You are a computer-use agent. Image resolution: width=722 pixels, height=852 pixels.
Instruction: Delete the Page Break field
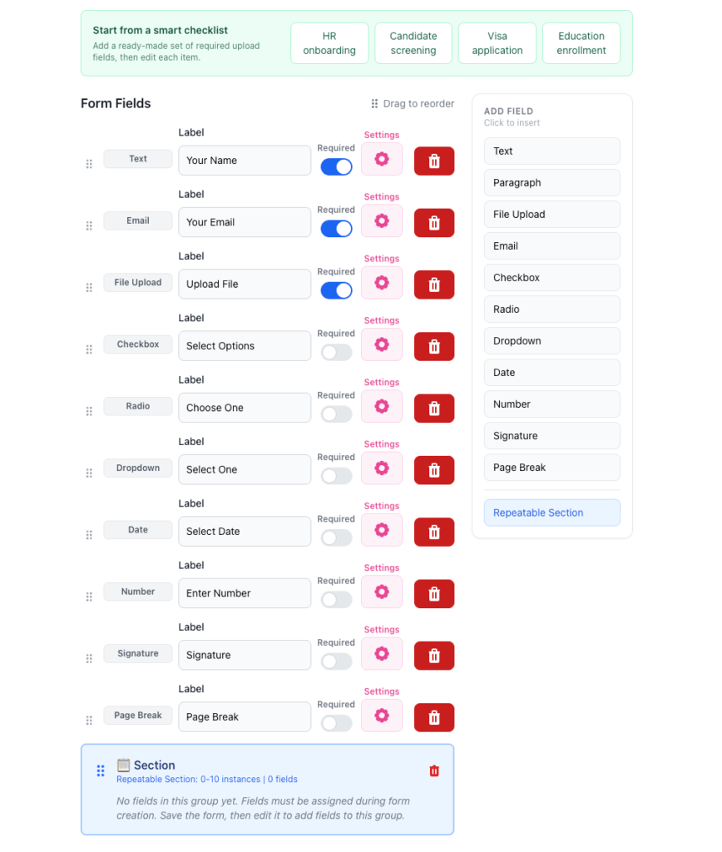(433, 717)
